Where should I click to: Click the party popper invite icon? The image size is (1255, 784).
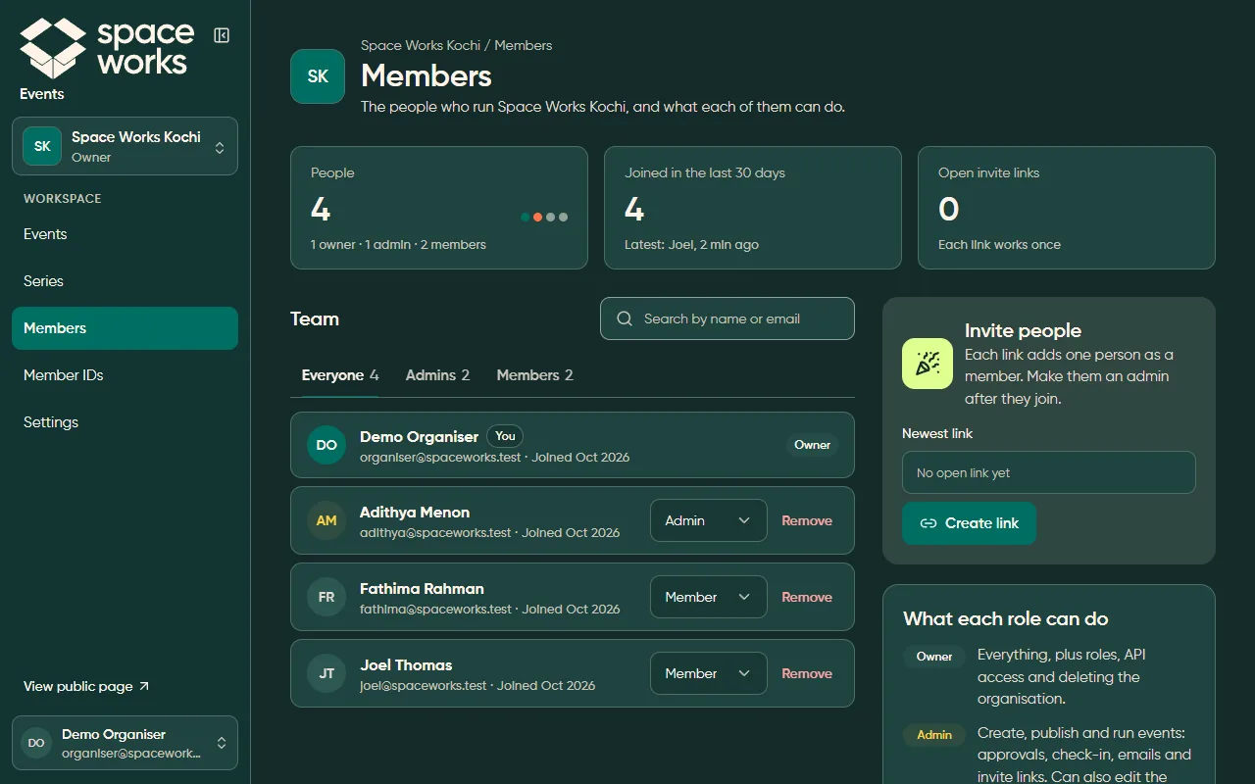pos(928,364)
